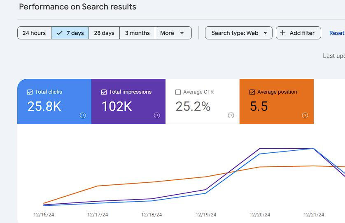Open help icon on Average CTR card
345x223 pixels.
[x=231, y=115]
